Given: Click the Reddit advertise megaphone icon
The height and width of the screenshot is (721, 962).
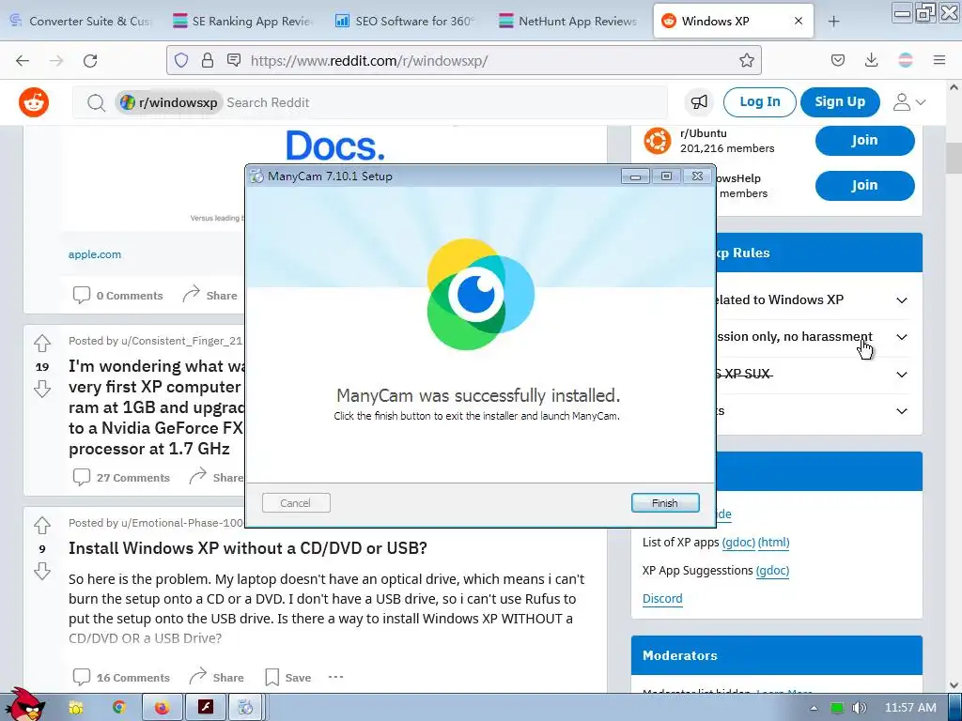Looking at the screenshot, I should click(699, 101).
